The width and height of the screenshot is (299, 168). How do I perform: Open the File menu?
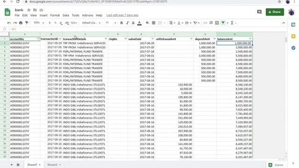tap(17, 15)
